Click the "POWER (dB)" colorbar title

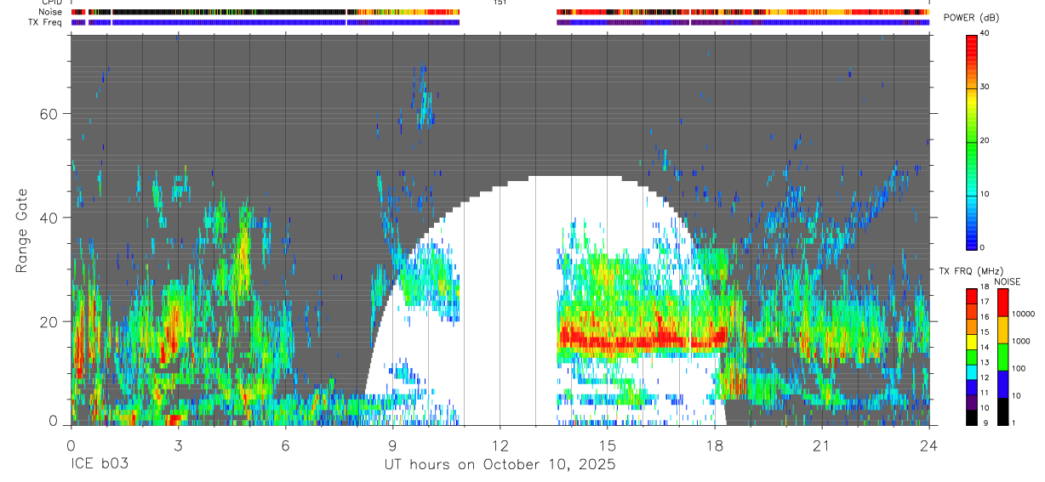[971, 19]
